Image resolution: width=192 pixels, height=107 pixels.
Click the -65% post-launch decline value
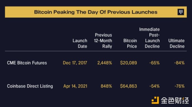tap(154, 63)
